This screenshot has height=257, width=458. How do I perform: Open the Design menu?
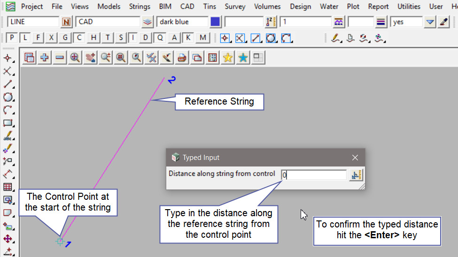301,7
